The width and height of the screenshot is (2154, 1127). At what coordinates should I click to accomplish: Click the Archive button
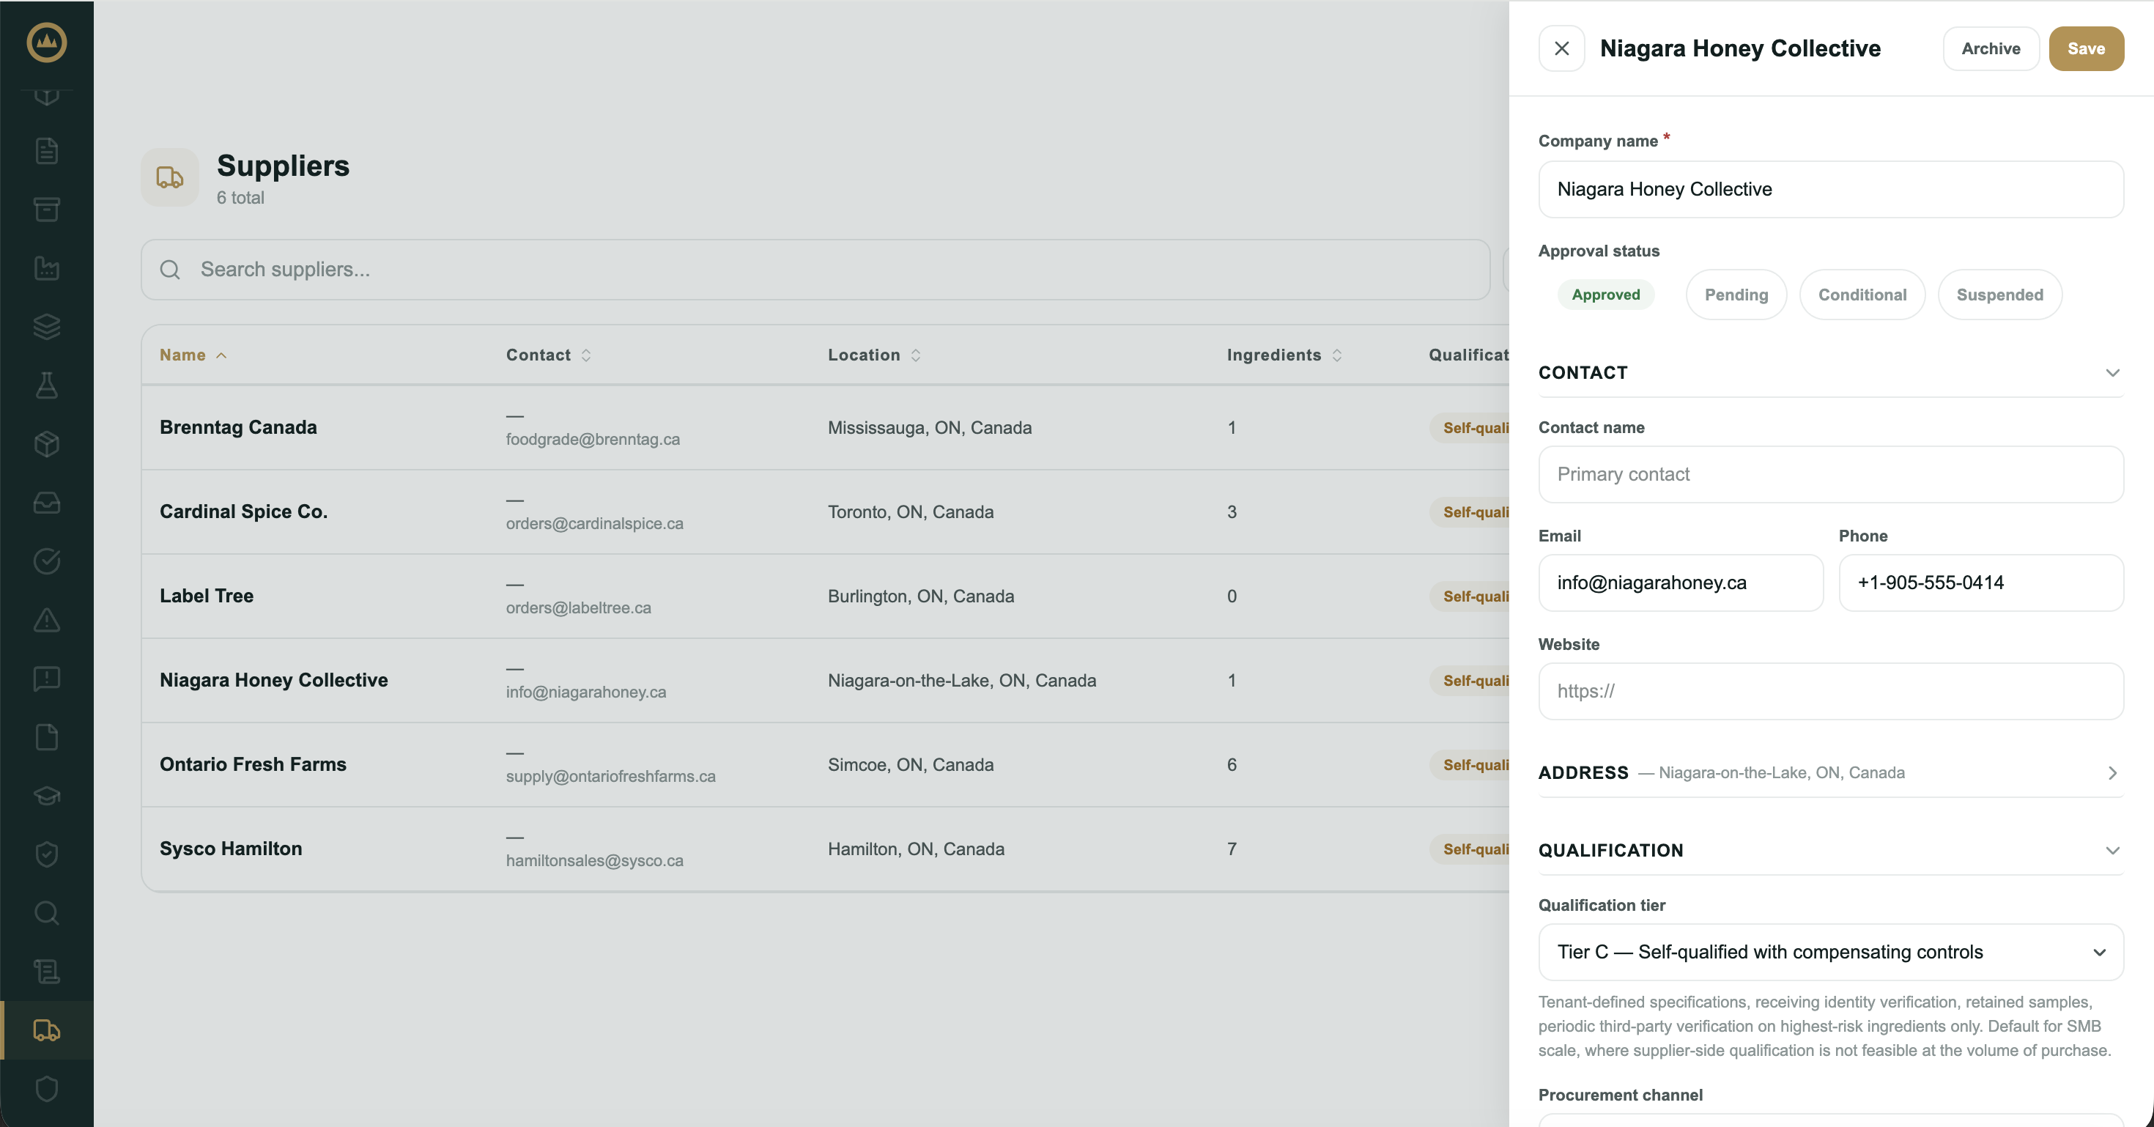click(1991, 48)
